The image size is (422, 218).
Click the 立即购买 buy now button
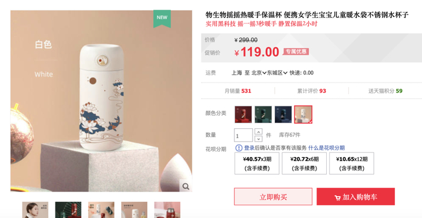pos(273,197)
